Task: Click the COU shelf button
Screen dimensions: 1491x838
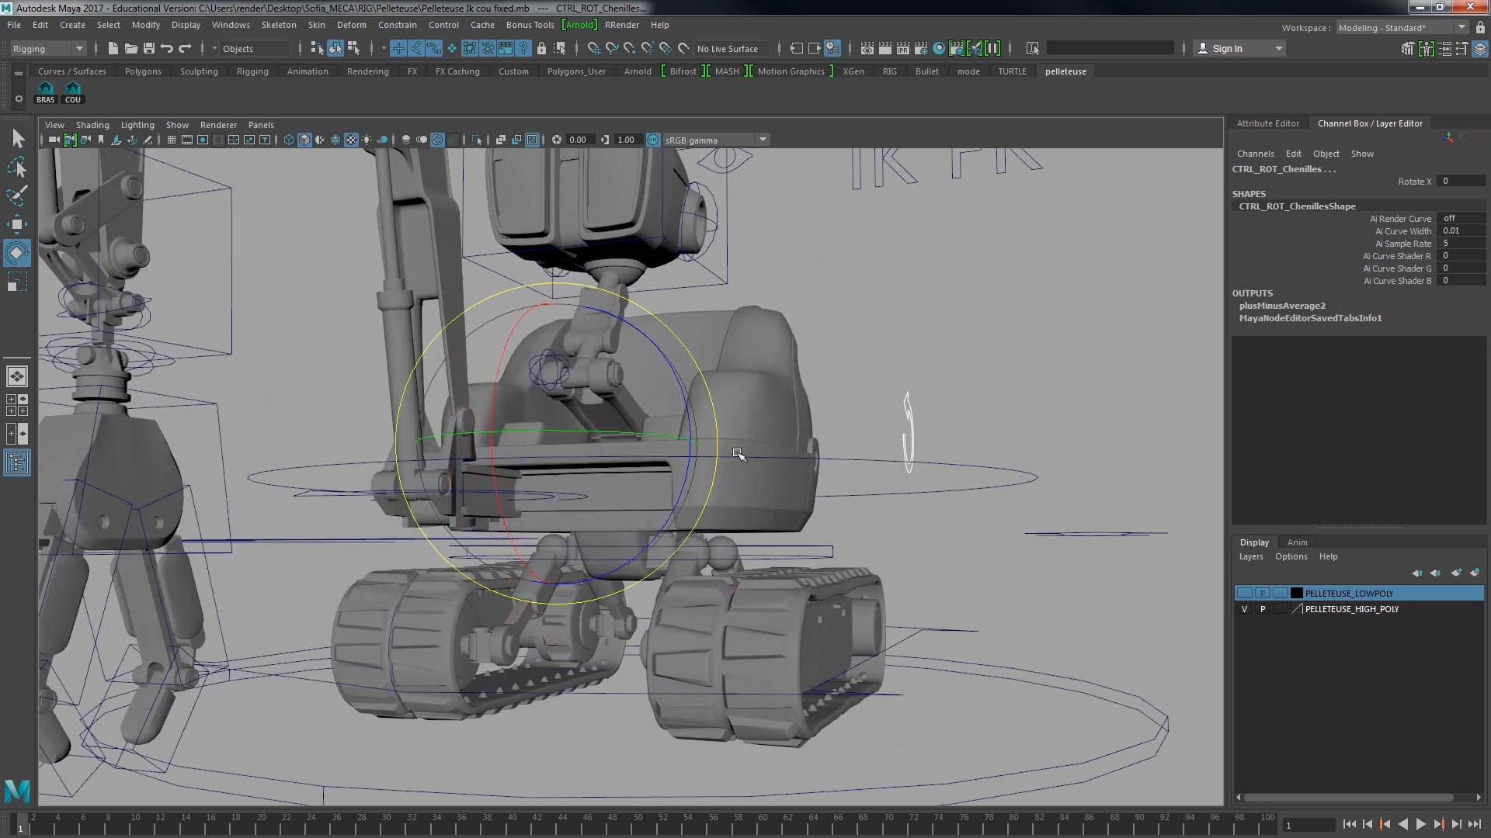Action: pyautogui.click(x=72, y=92)
